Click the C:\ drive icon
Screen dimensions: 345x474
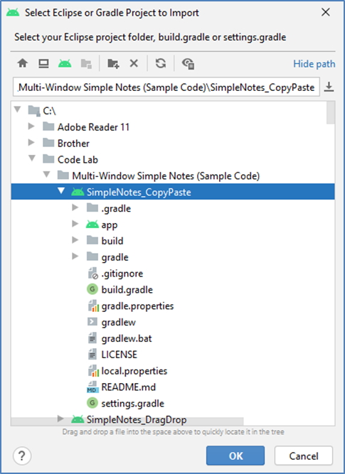(x=34, y=111)
